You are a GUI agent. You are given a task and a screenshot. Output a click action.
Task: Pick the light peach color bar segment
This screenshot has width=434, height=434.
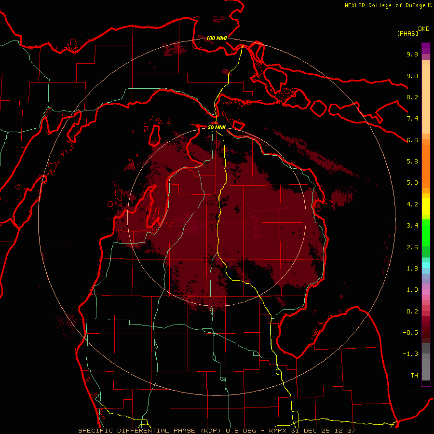coord(426,99)
